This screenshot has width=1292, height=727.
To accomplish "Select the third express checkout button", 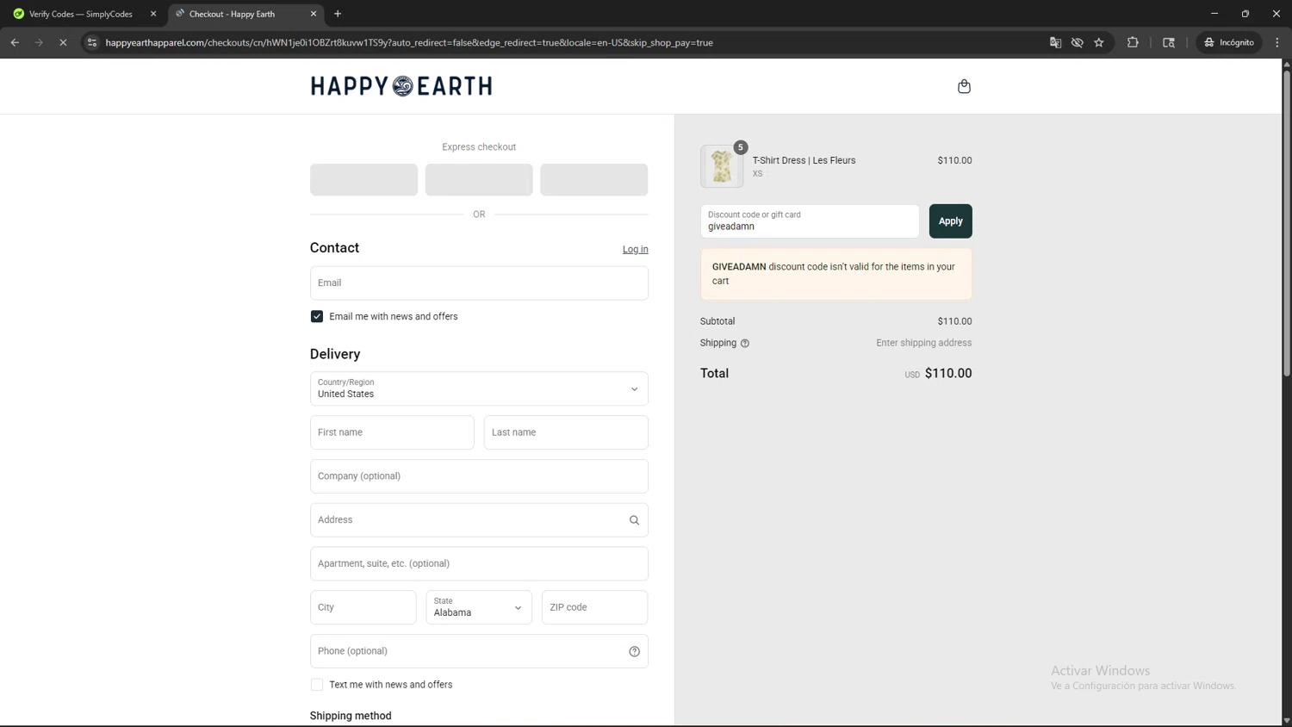I will click(x=593, y=180).
